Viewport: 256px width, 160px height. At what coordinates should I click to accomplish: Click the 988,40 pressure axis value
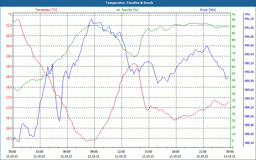pos(249,143)
